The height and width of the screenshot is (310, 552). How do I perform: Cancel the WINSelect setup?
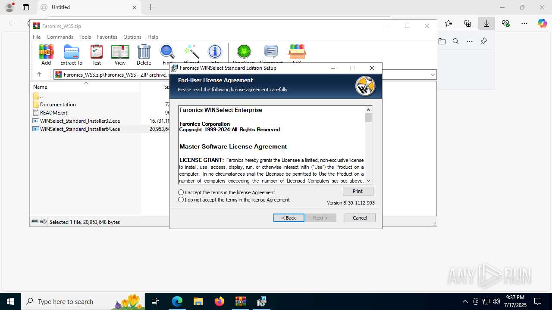tap(360, 218)
